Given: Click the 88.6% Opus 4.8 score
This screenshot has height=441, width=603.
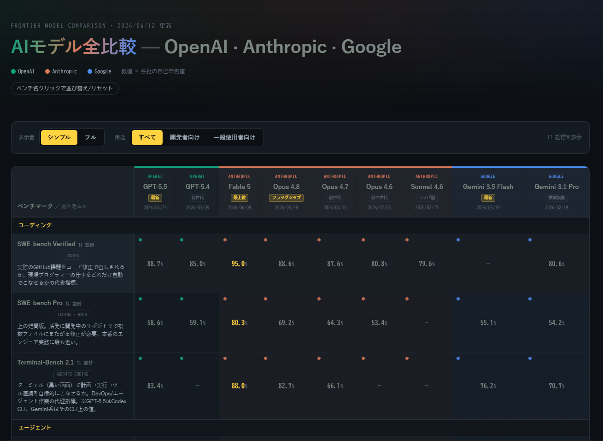Looking at the screenshot, I should [286, 264].
